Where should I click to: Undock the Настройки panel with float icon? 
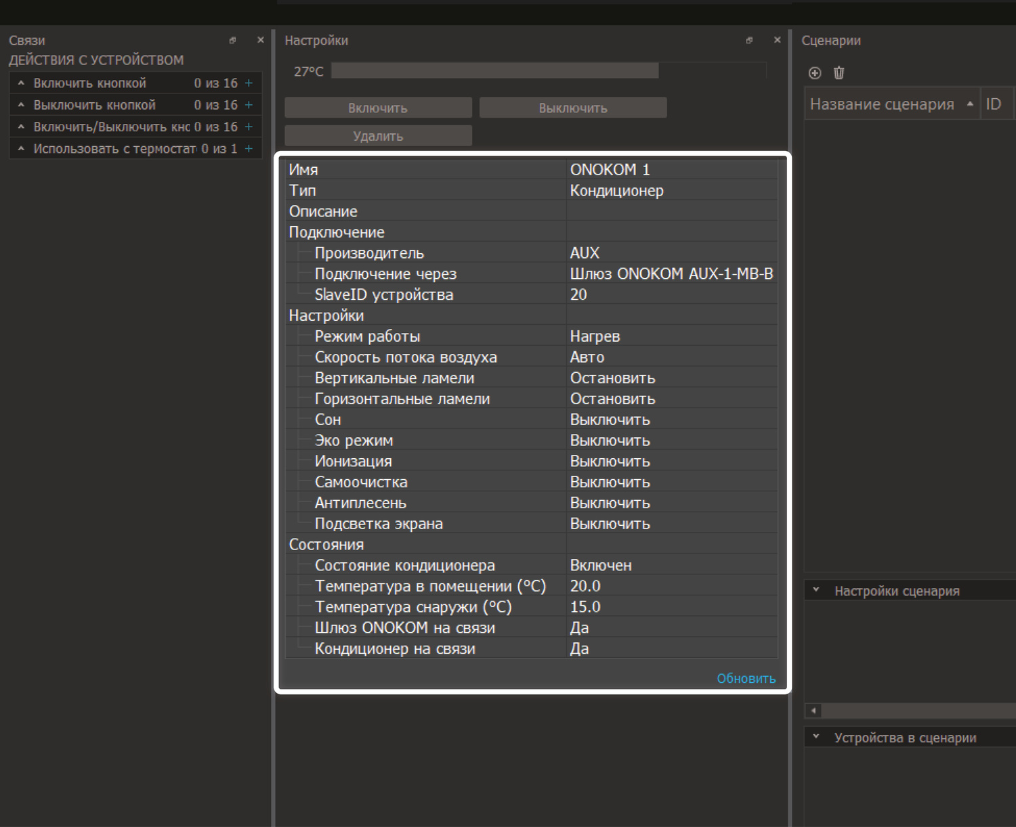[x=749, y=41]
